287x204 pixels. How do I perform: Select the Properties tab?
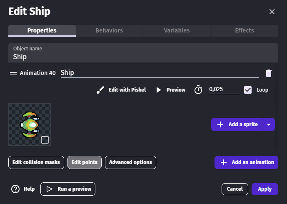point(42,30)
